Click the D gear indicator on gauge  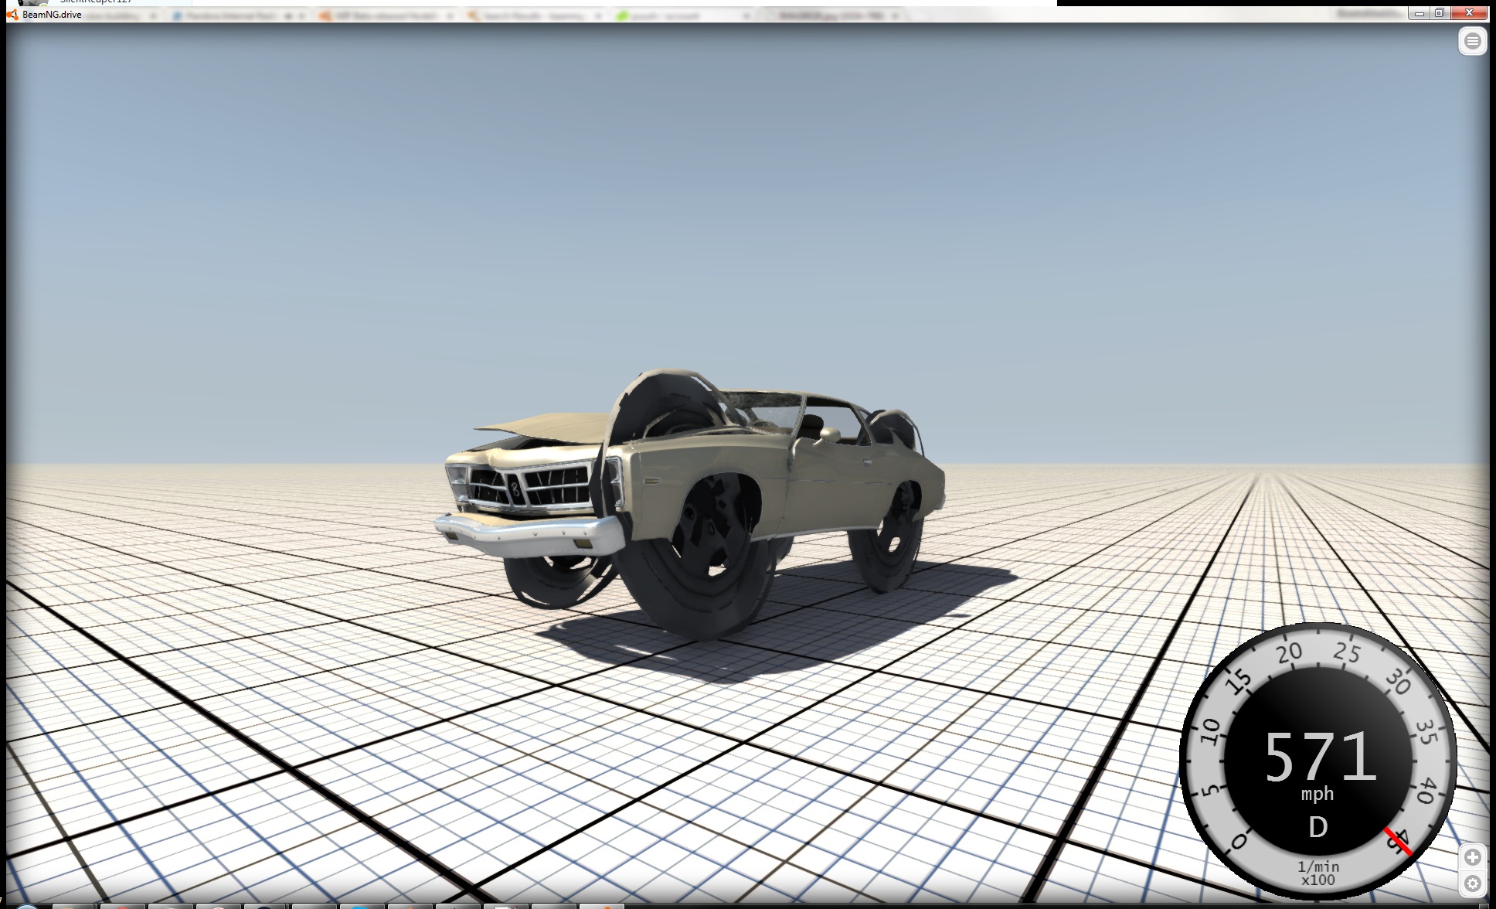point(1317,828)
